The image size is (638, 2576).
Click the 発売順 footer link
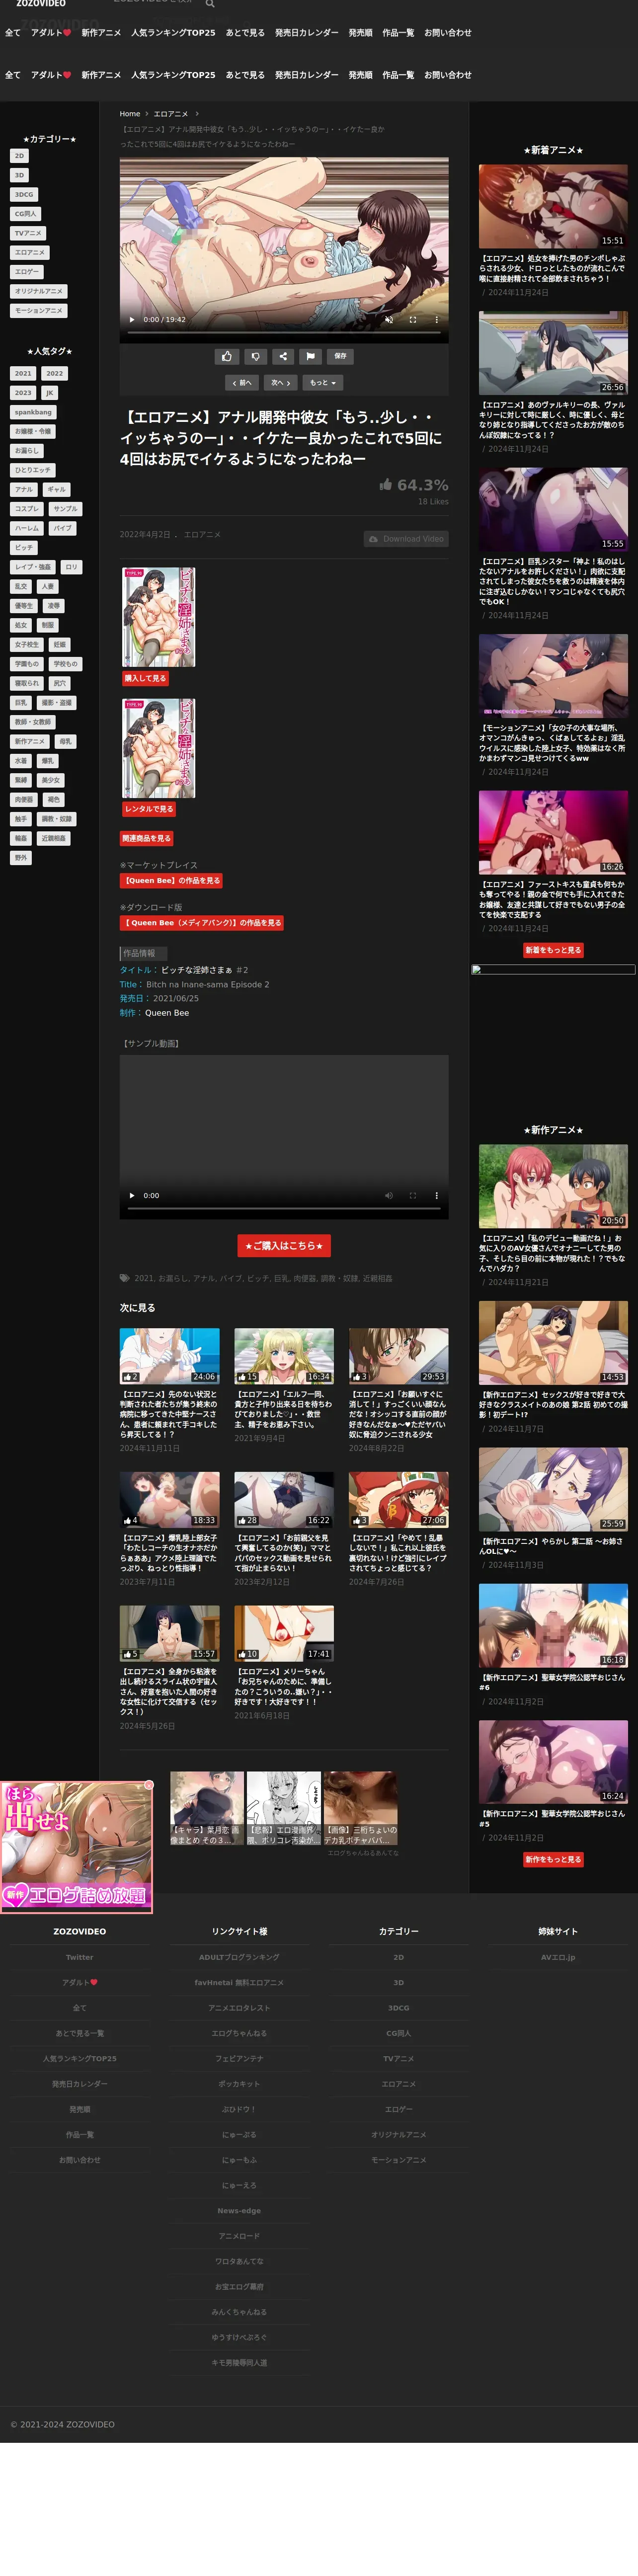pyautogui.click(x=79, y=2110)
